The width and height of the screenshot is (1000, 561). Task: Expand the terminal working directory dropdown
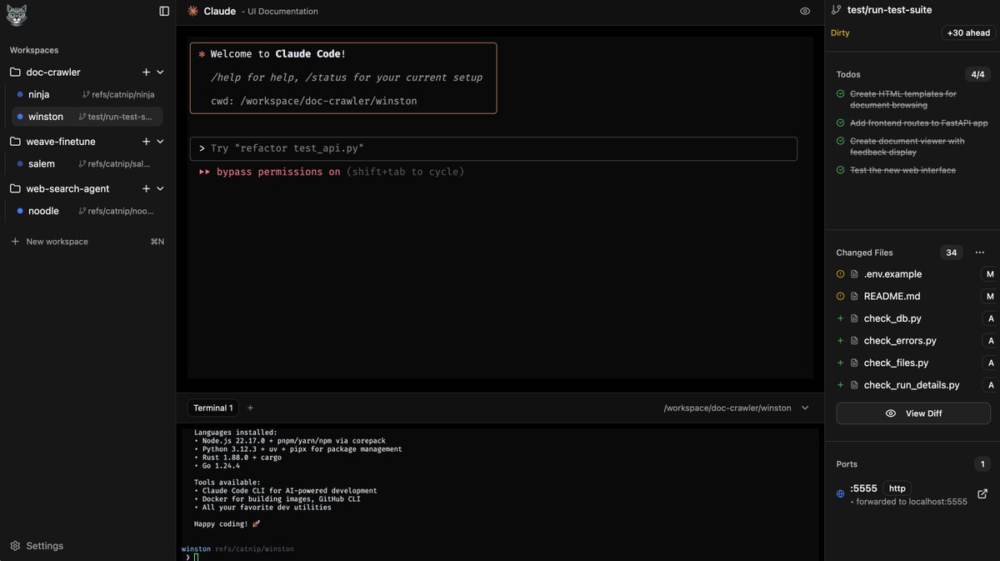pyautogui.click(x=805, y=408)
